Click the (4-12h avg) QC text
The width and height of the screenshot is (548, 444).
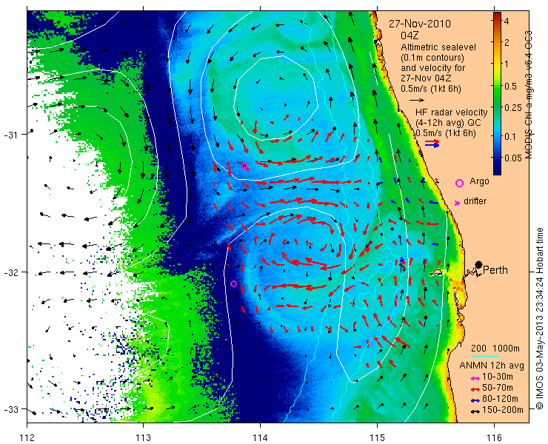pyautogui.click(x=448, y=123)
